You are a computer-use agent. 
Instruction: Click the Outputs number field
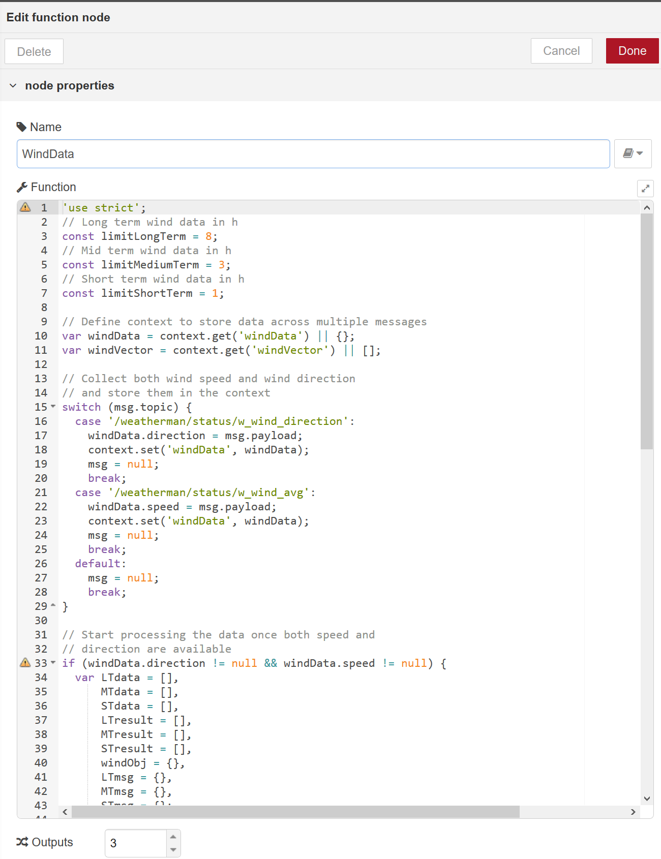pyautogui.click(x=136, y=843)
